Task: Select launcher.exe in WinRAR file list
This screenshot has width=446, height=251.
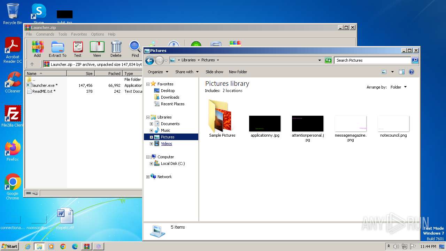Action: [x=45, y=85]
